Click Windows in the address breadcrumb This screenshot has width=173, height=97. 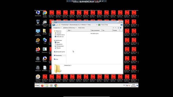coord(84,25)
